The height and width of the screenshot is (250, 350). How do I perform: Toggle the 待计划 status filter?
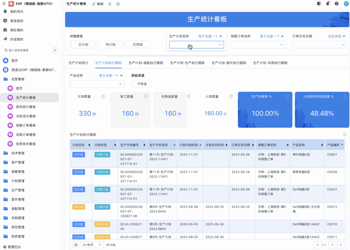[110, 45]
